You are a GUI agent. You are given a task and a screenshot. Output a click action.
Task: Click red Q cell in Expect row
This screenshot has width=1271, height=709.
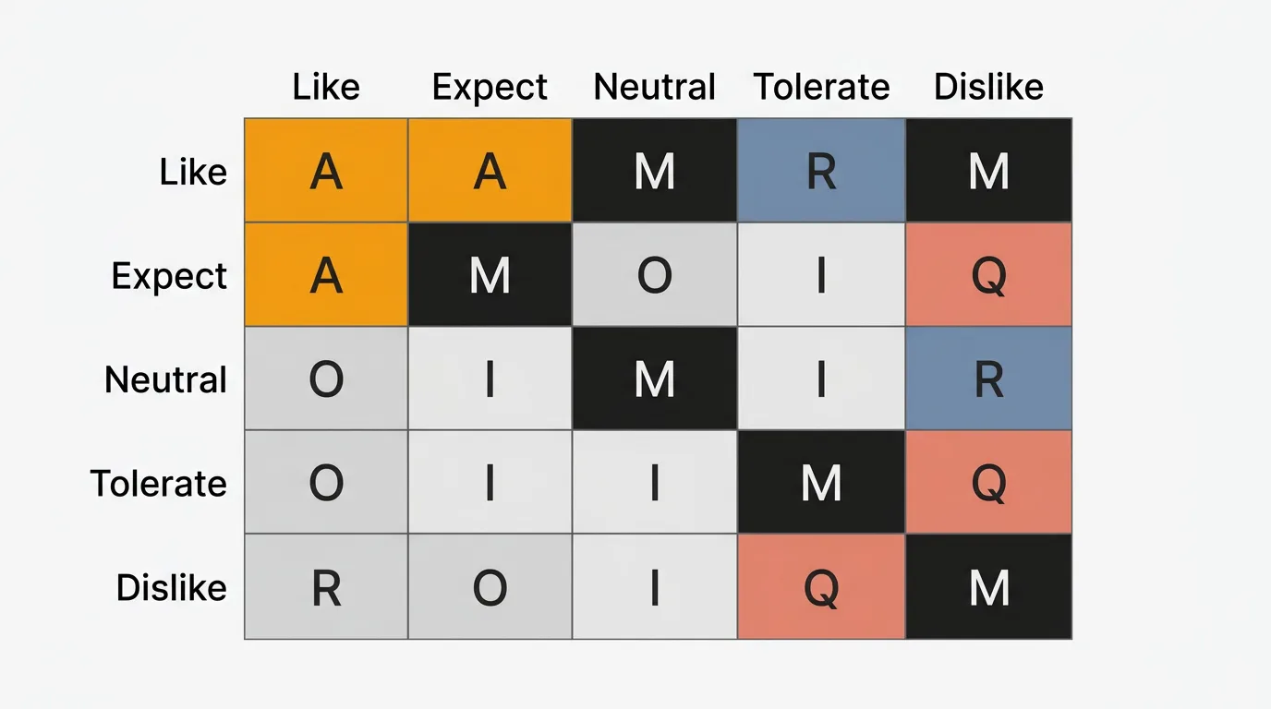pos(988,275)
